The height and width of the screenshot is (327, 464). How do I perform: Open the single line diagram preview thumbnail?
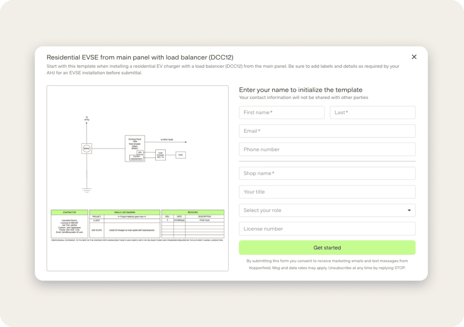click(x=138, y=178)
